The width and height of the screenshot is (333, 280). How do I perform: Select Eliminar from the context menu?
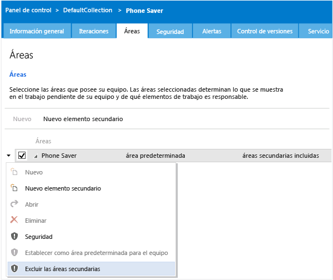36,221
